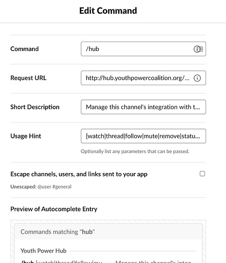The width and height of the screenshot is (226, 263).
Task: Click the Edit Command dialog title
Action: [108, 11]
